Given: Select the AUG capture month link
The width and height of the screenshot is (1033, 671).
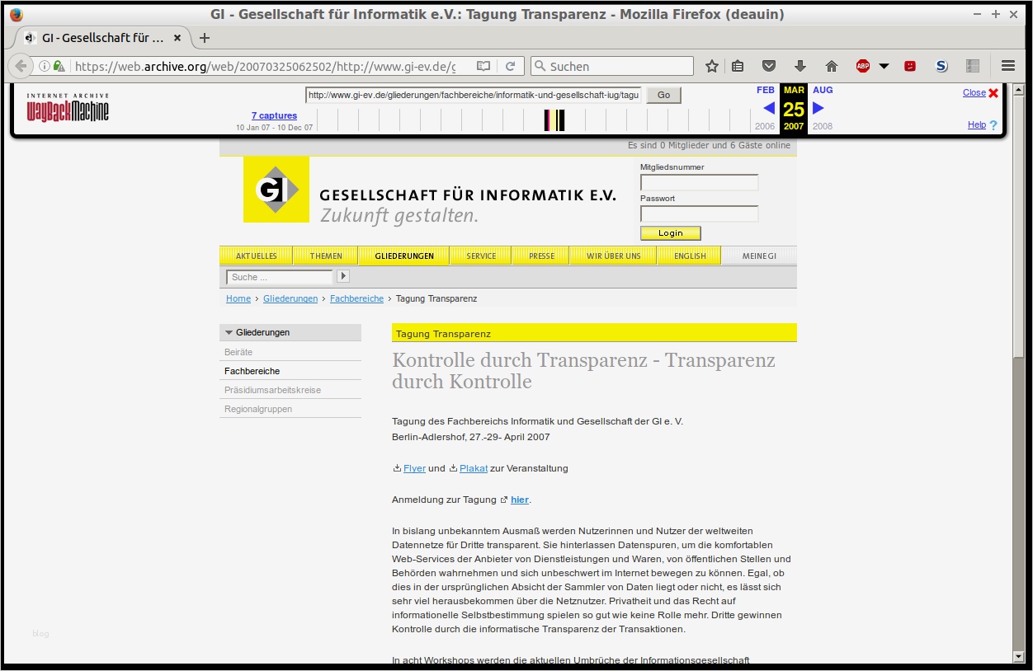Looking at the screenshot, I should pyautogui.click(x=823, y=90).
